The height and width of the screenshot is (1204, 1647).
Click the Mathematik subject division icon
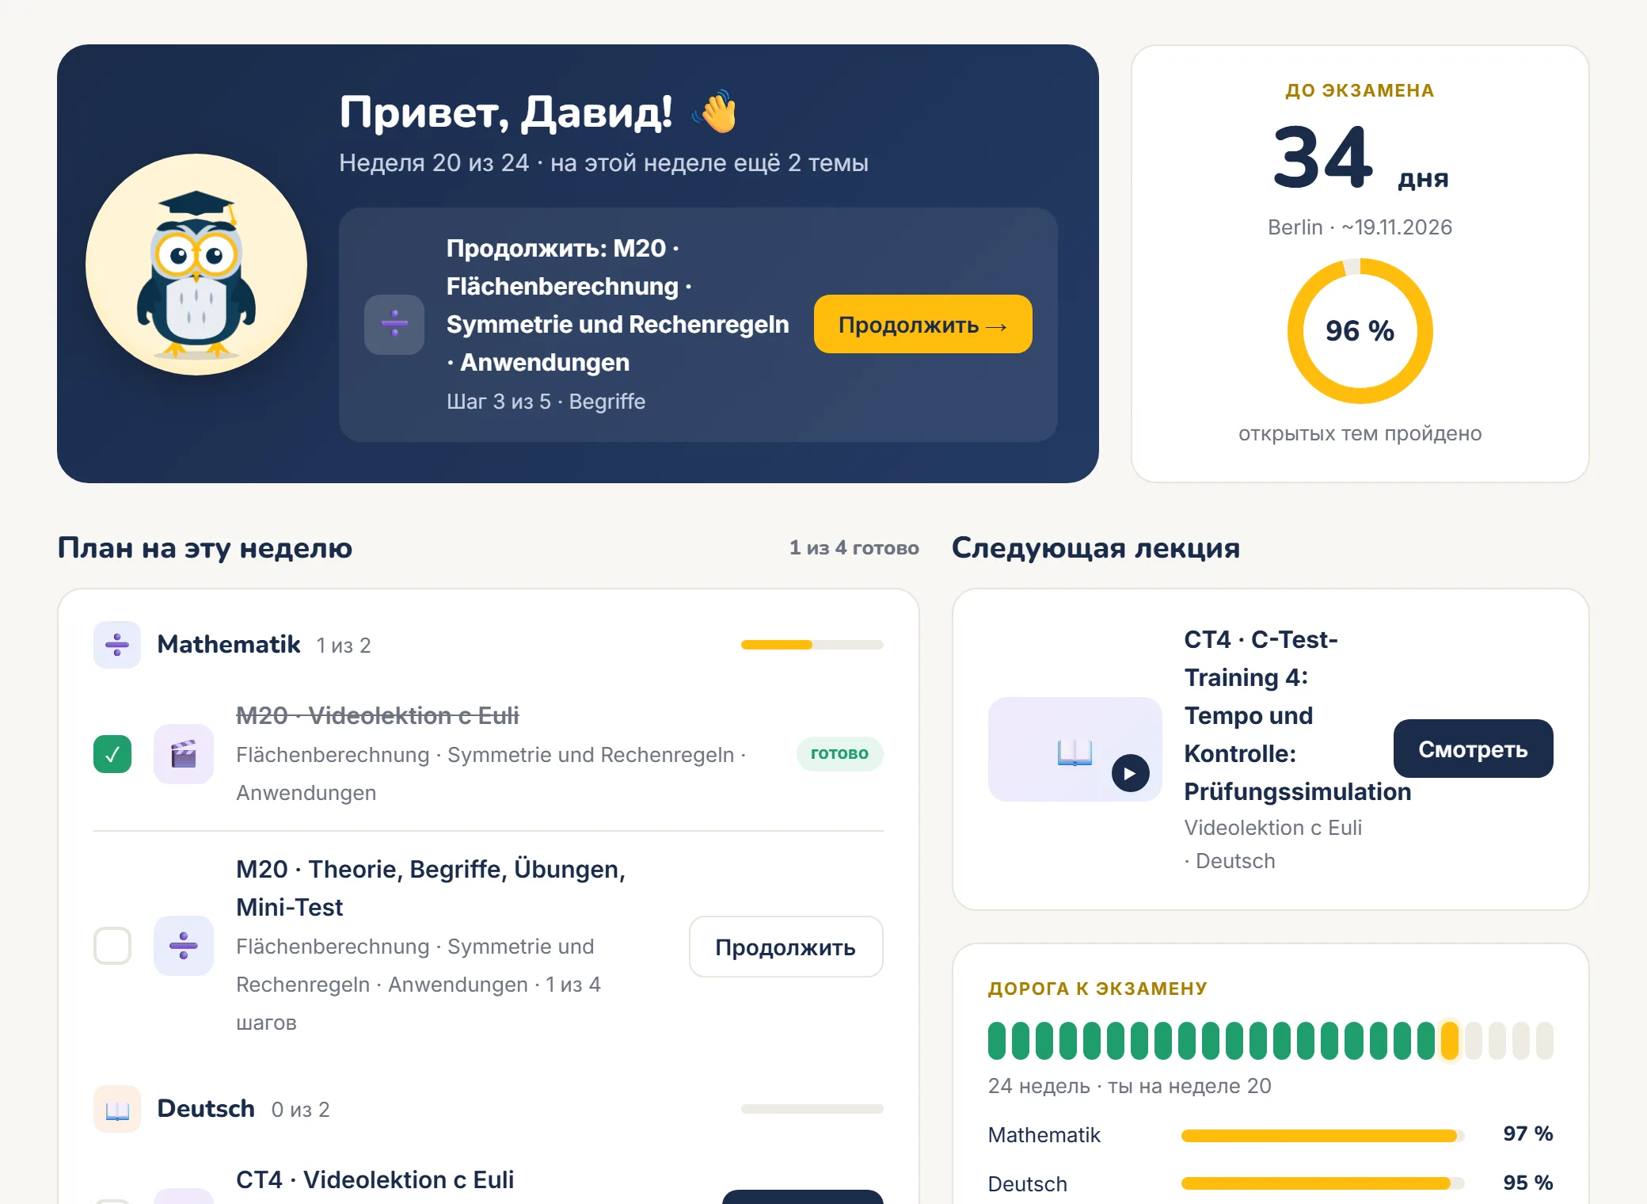[x=117, y=645]
